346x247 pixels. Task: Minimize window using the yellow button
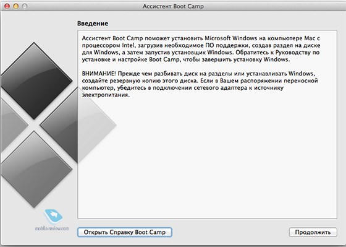(16, 6)
